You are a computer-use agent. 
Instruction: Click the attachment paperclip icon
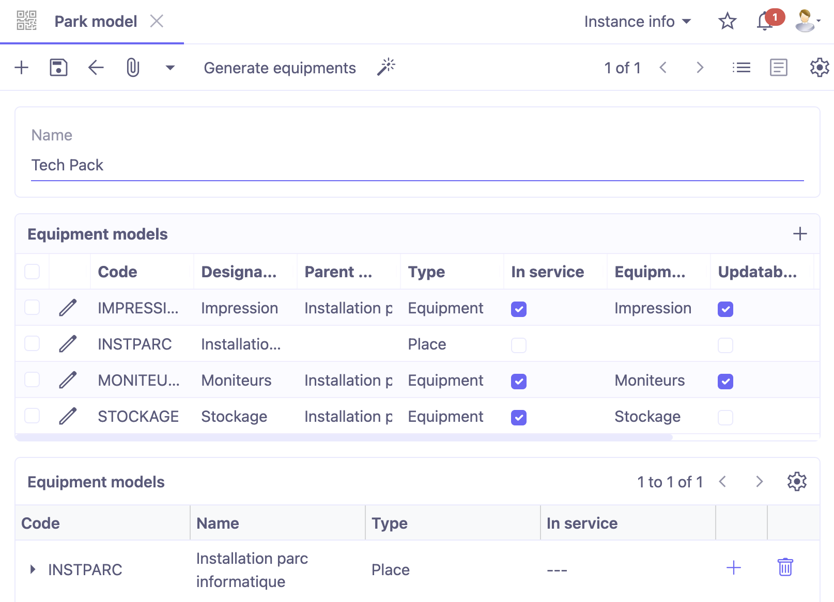(x=133, y=67)
